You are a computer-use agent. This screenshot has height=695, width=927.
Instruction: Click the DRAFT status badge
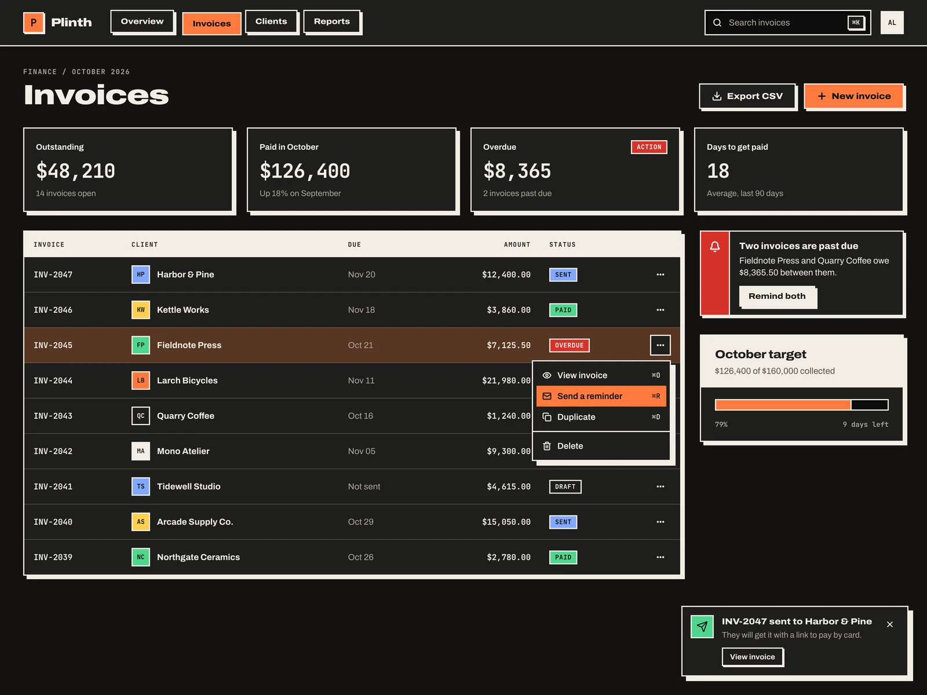(x=565, y=487)
